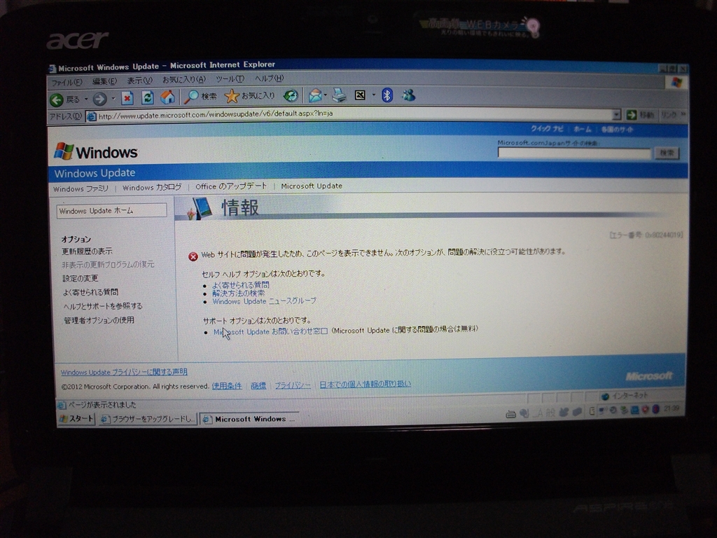Click the 21:39 clock in the tray
The image size is (717, 538).
tap(671, 408)
